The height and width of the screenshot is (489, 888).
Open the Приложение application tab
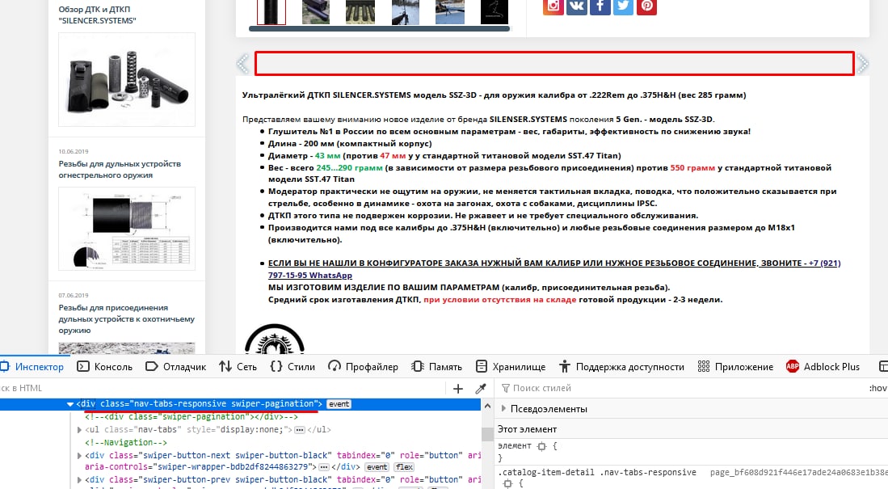click(x=735, y=367)
